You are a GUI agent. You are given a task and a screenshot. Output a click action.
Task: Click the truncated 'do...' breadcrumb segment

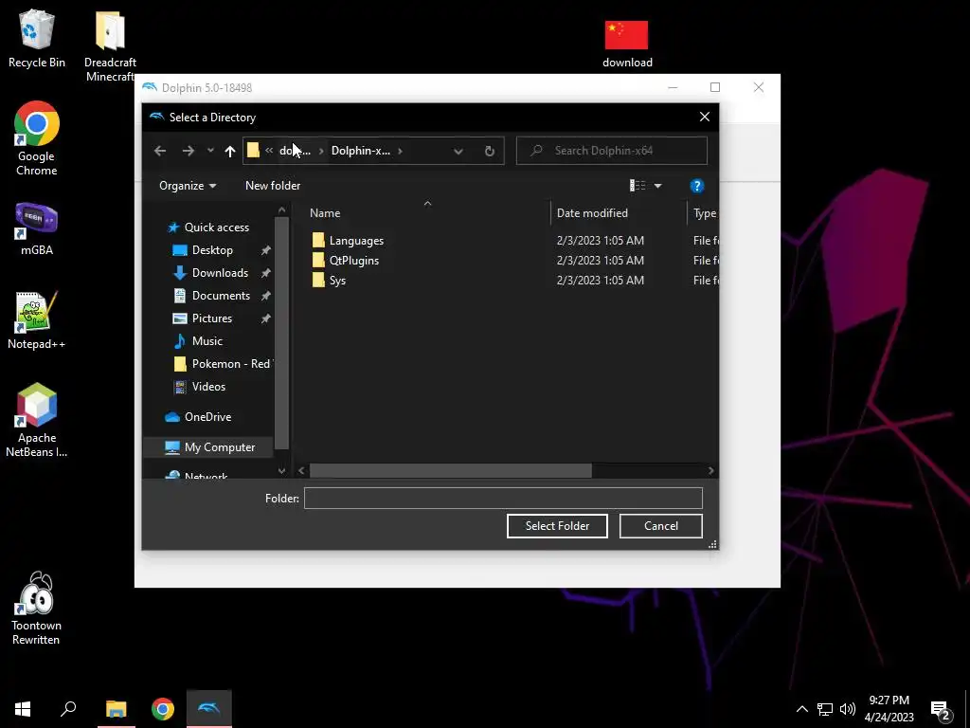(295, 151)
